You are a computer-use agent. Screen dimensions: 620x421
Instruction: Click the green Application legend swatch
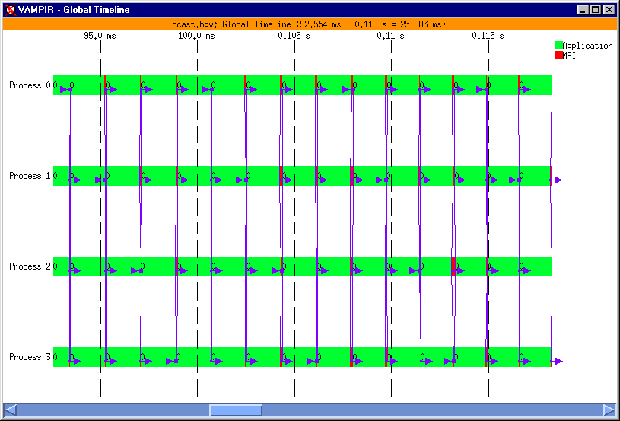click(558, 45)
